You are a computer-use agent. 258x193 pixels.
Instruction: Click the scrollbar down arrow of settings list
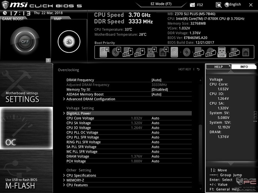(200, 189)
